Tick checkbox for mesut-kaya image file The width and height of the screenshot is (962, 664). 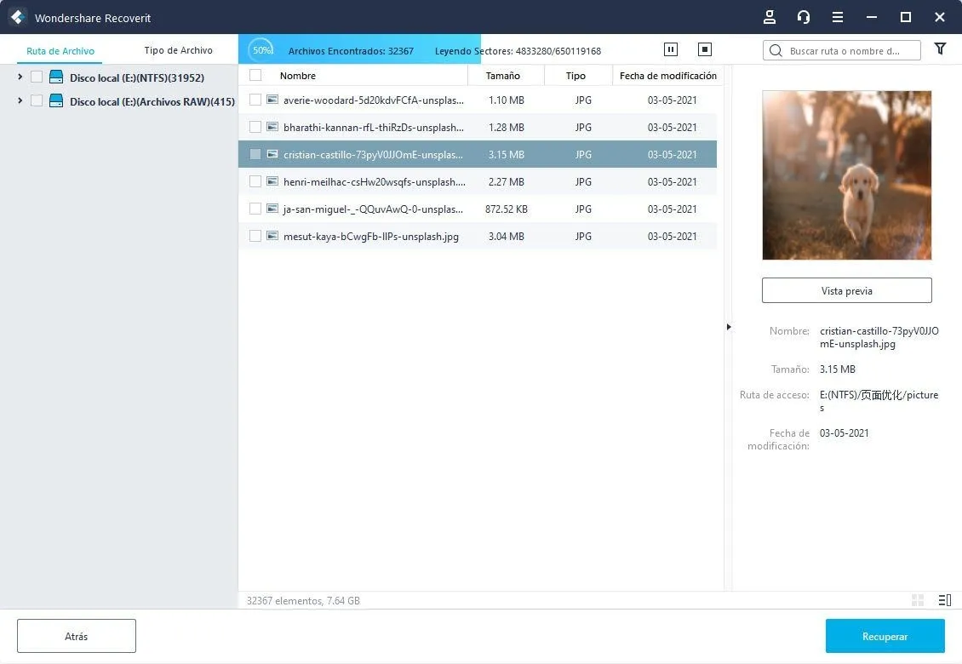(x=255, y=236)
